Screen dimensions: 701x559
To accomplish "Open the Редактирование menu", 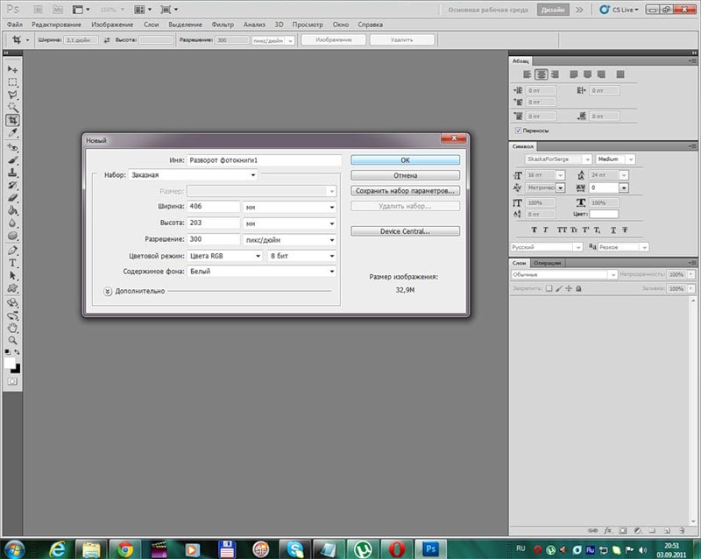I will 56,25.
